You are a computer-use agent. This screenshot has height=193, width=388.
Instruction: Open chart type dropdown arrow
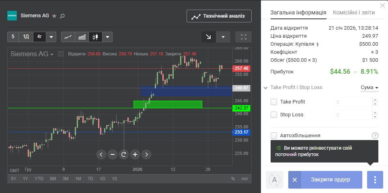(x=107, y=37)
